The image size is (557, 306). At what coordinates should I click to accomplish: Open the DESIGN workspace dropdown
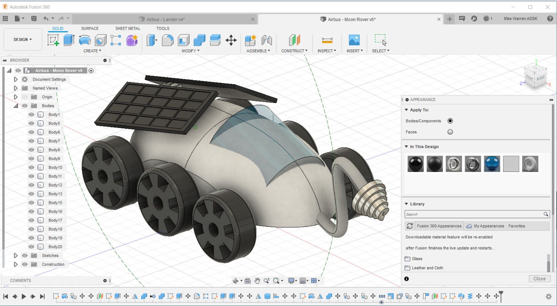pyautogui.click(x=23, y=39)
